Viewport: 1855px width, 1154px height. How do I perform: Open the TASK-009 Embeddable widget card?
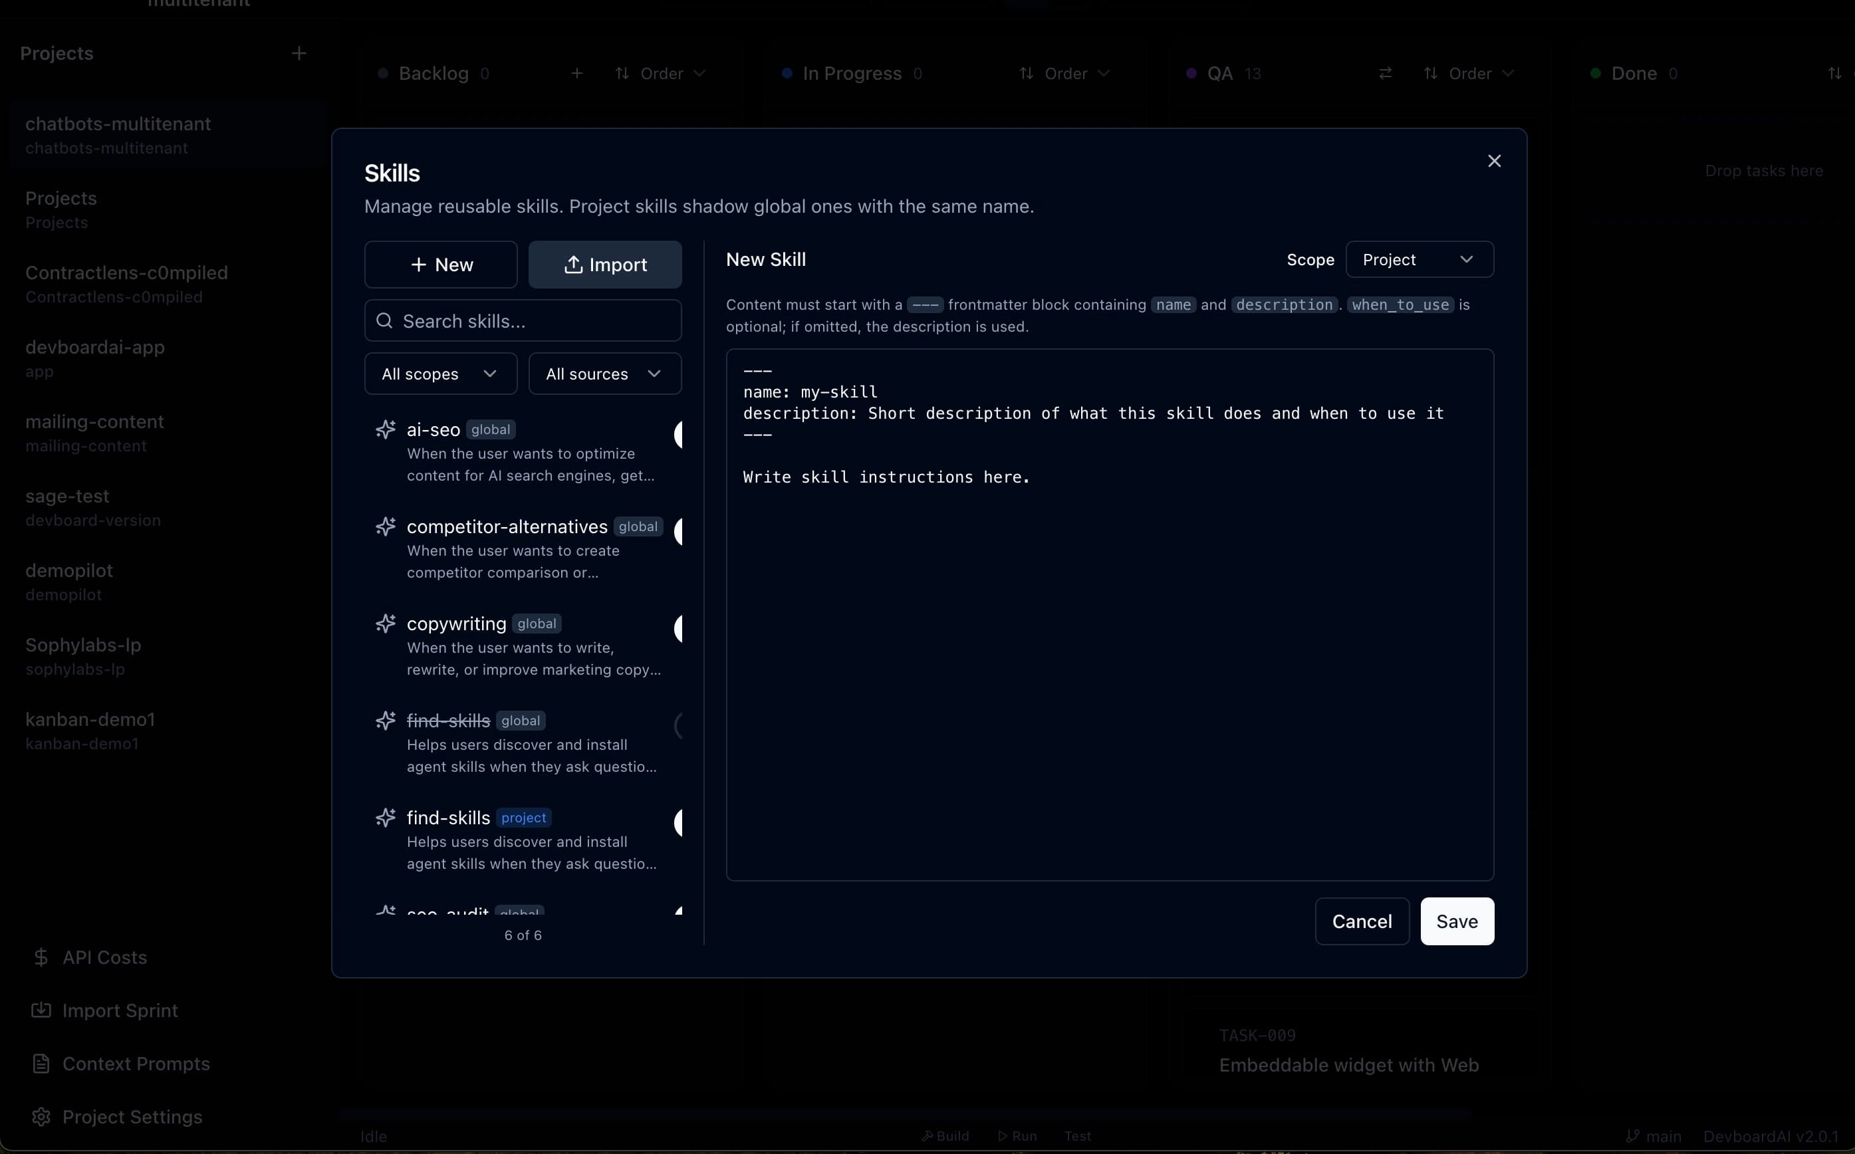point(1348,1051)
